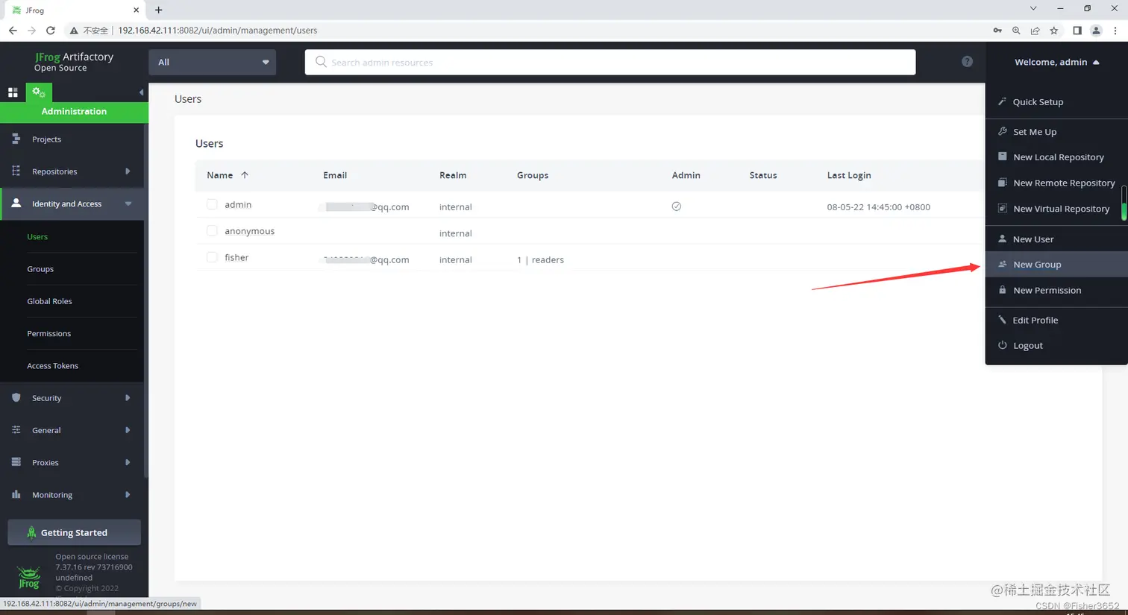Click the user menu green scrollbar

click(x=1124, y=204)
